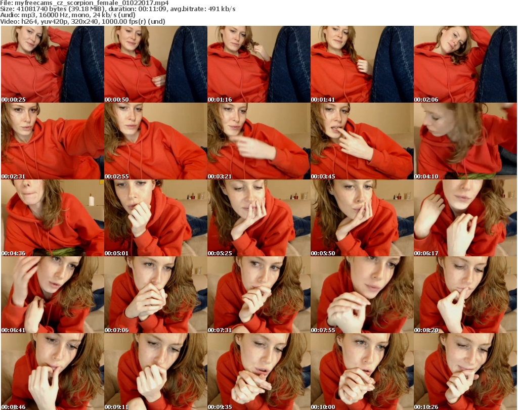This screenshot has width=518, height=410.
Task: Select the thumbnail frame at 00:00:25
Action: click(x=53, y=64)
